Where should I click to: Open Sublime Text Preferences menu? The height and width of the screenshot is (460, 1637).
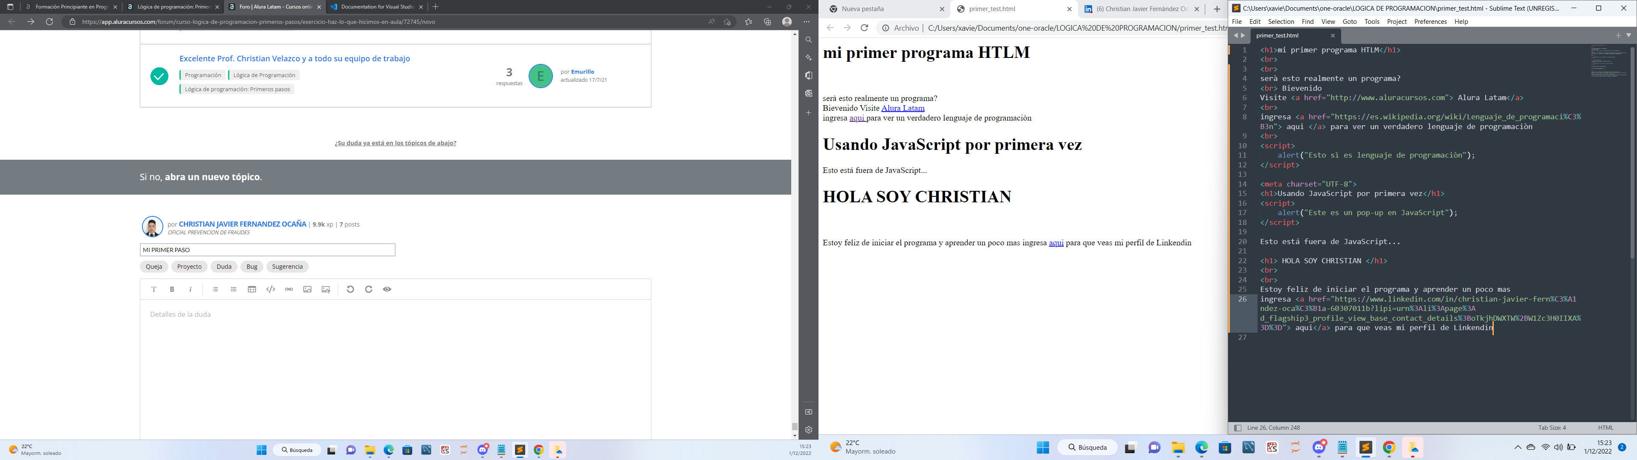(x=1431, y=22)
